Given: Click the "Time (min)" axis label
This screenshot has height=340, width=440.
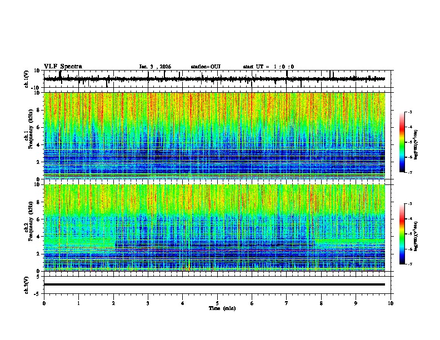Looking at the screenshot, I should click(222, 308).
